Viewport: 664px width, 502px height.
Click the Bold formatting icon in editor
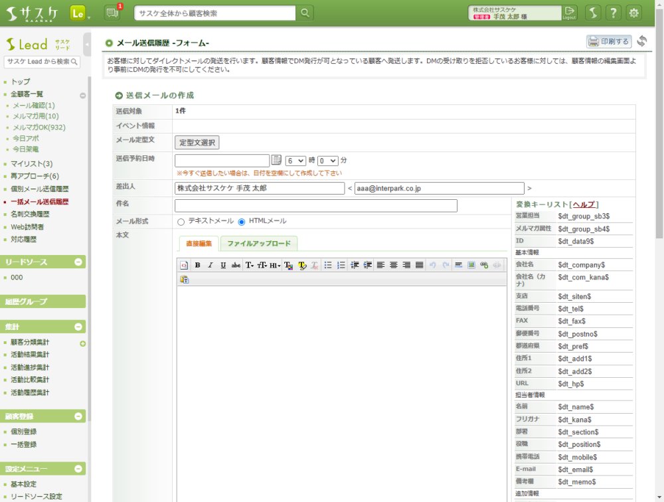point(197,265)
